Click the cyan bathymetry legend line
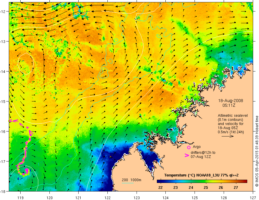The image size is (259, 200). (x=127, y=183)
